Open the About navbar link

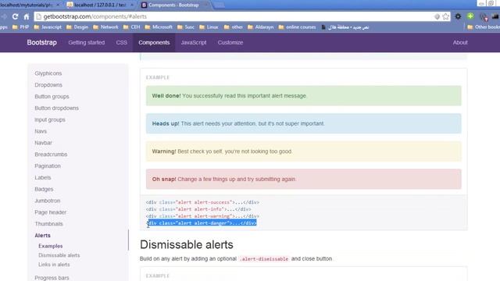tap(460, 42)
